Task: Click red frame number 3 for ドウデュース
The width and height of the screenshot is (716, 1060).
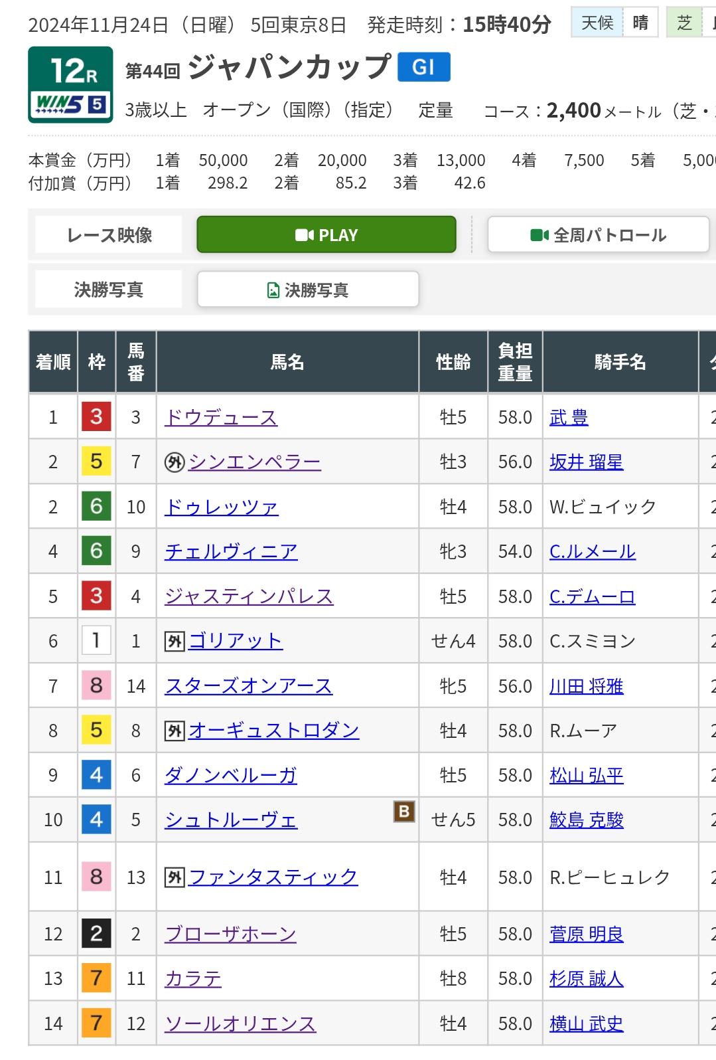Action: (96, 417)
